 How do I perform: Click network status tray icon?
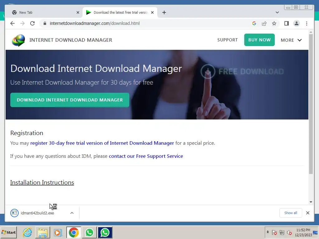click(x=282, y=232)
